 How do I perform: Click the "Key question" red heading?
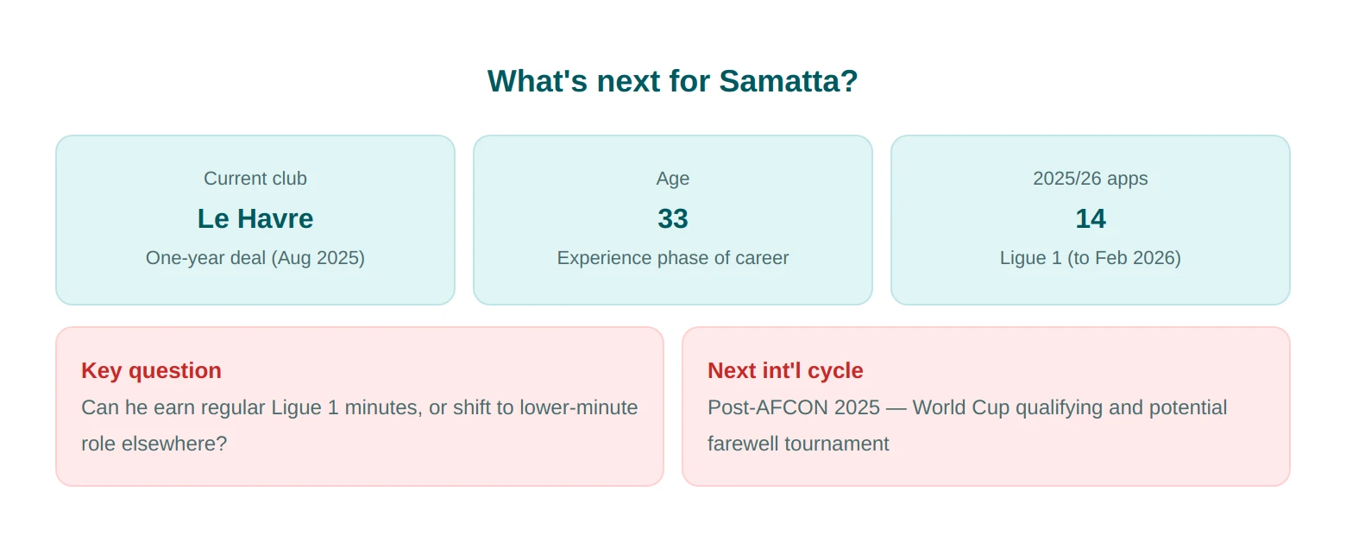(x=151, y=370)
